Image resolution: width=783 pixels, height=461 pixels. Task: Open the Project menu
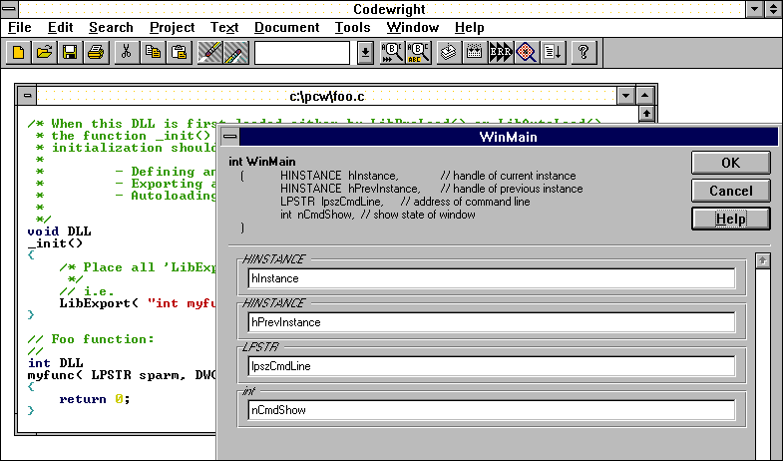173,28
